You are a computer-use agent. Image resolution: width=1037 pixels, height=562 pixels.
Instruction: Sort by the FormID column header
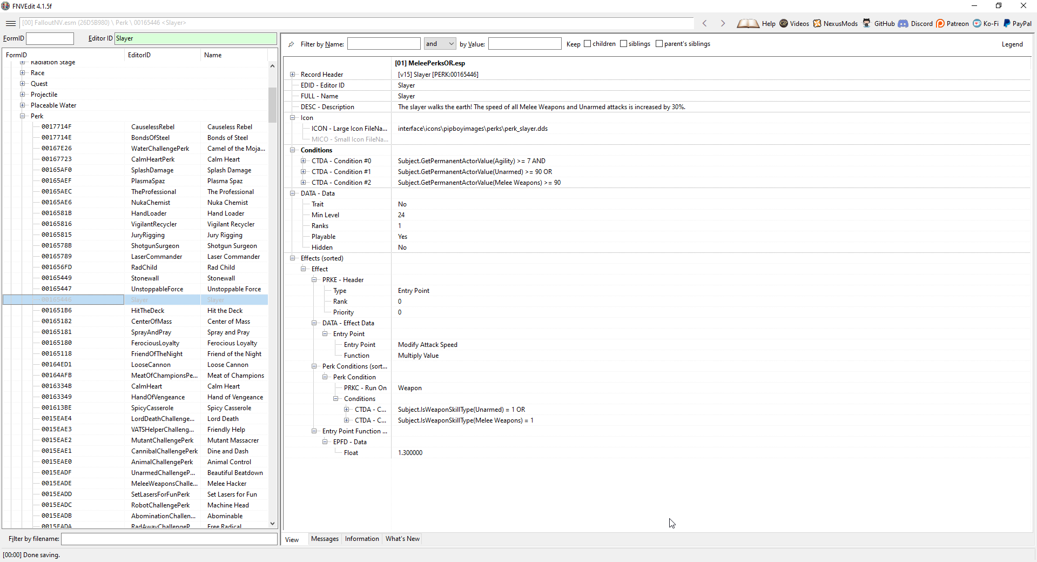(64, 55)
